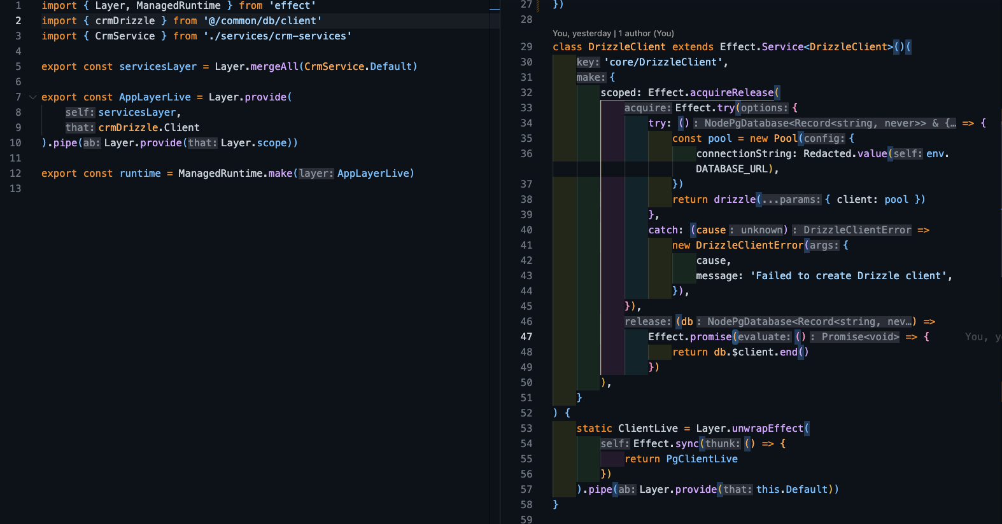Screen dimensions: 1002x524
Task: Place cursor on 'PgClientLive' return value
Action: (x=702, y=459)
